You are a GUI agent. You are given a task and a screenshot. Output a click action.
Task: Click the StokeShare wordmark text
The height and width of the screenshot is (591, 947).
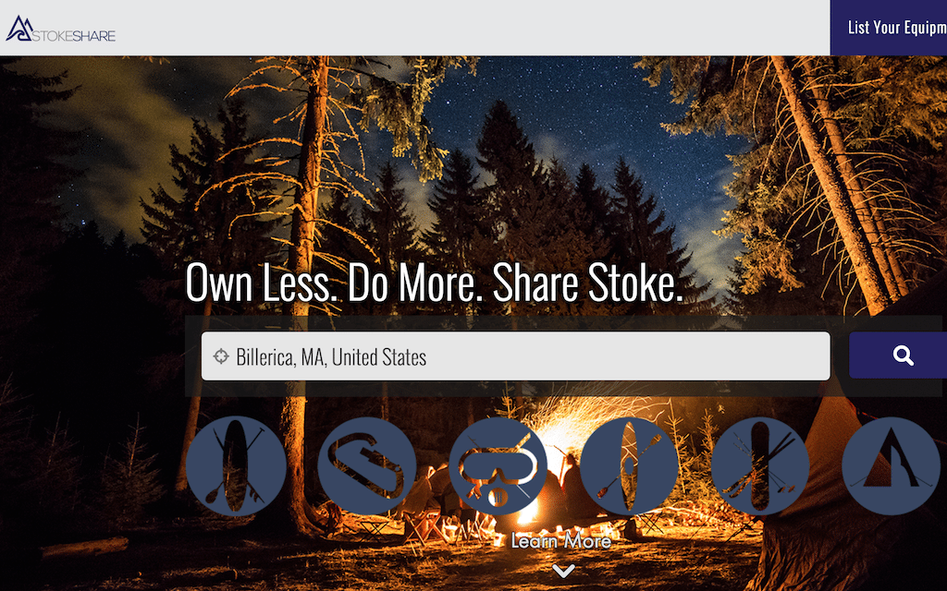click(74, 36)
